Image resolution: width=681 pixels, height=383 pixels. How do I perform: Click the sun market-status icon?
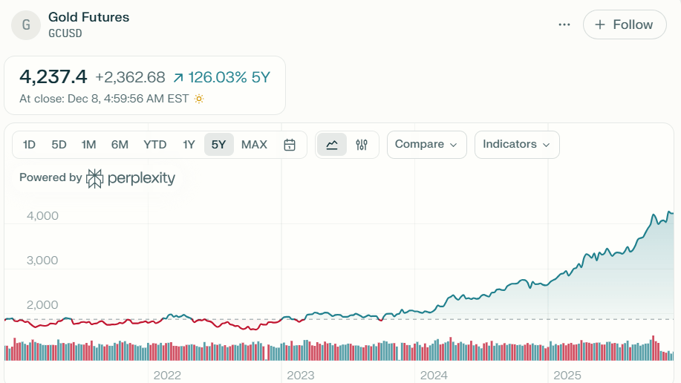199,99
